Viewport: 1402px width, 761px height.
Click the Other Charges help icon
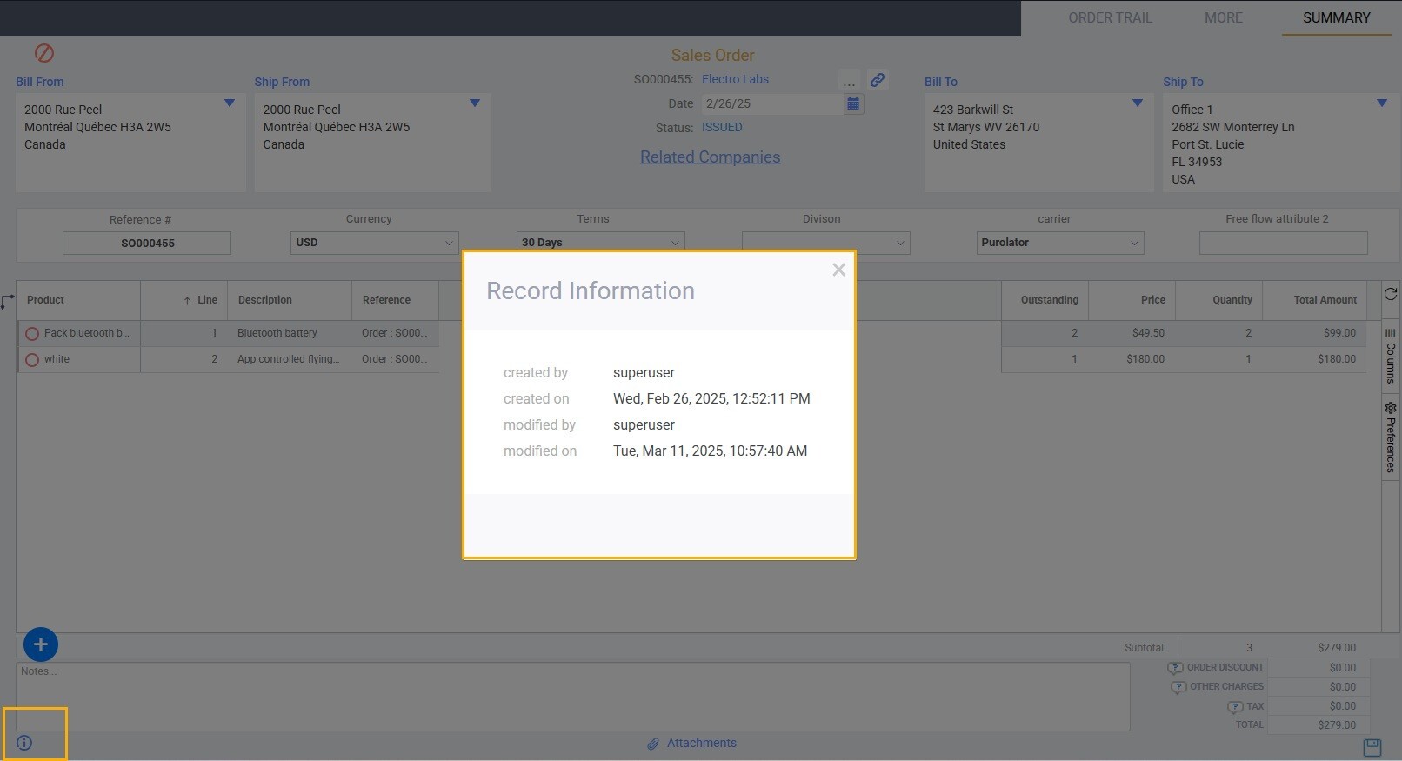(1178, 687)
